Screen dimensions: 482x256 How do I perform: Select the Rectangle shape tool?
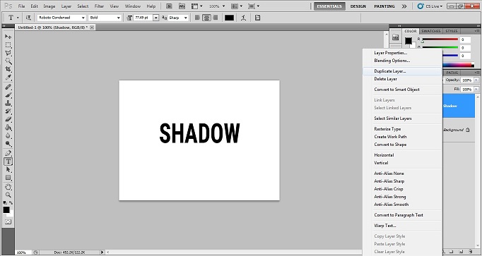pyautogui.click(x=8, y=178)
